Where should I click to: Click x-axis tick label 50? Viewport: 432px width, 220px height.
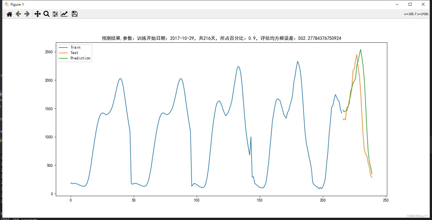pyautogui.click(x=134, y=200)
